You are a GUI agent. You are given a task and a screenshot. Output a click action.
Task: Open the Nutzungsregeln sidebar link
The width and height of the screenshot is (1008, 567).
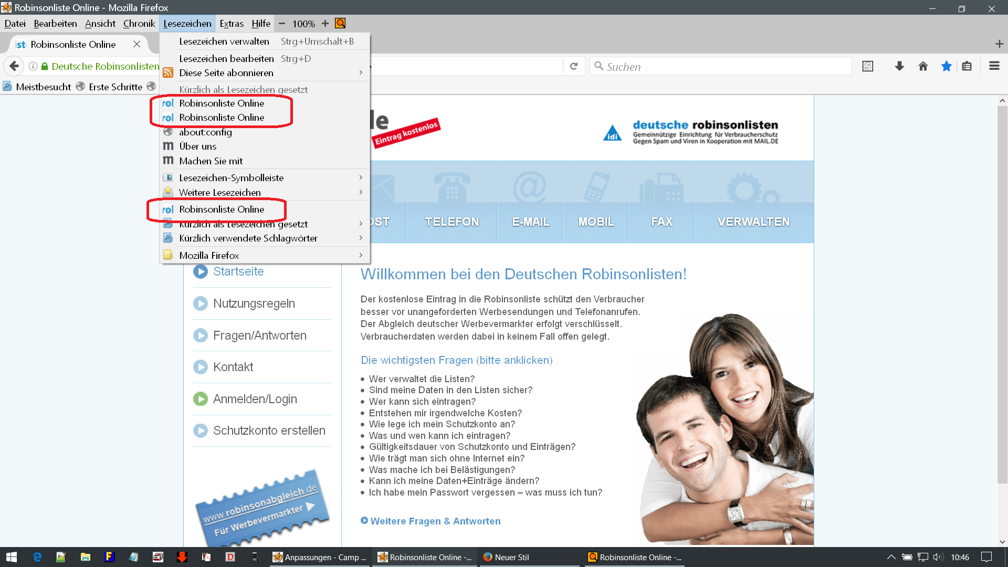click(254, 303)
